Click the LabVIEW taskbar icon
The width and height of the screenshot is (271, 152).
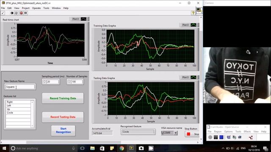point(131,148)
